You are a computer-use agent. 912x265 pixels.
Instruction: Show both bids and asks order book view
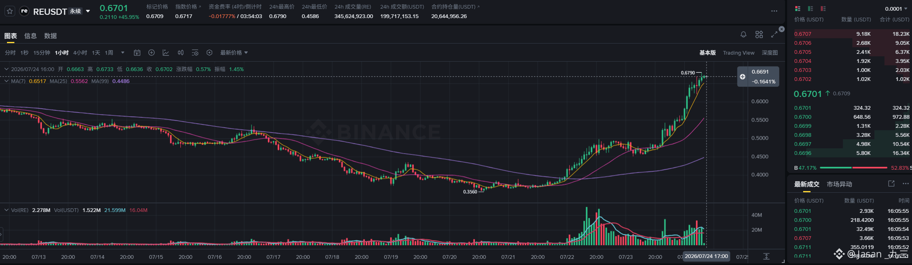[797, 9]
